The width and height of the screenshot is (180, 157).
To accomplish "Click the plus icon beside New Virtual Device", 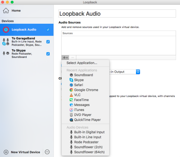I will click(6, 152).
